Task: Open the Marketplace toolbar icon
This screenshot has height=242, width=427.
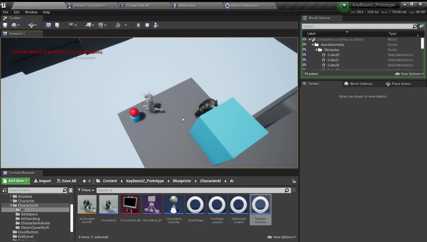Action: [57, 25]
